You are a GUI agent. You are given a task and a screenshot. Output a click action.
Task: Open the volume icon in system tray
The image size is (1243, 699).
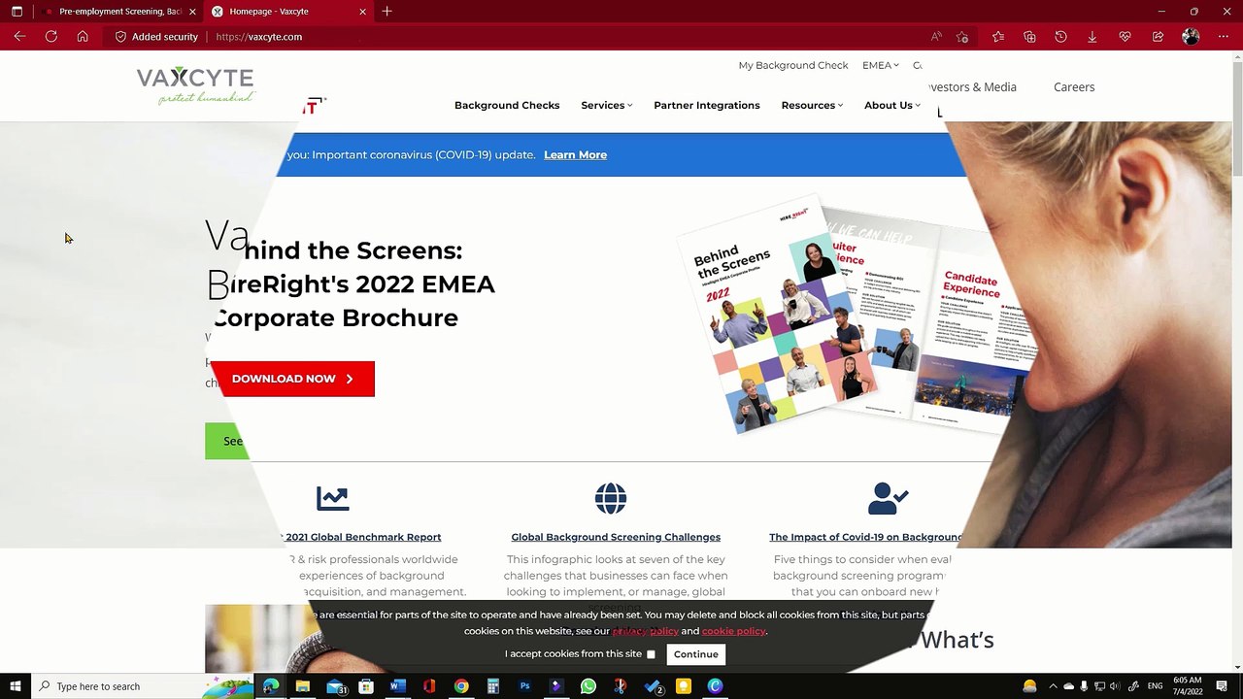[x=1115, y=686]
